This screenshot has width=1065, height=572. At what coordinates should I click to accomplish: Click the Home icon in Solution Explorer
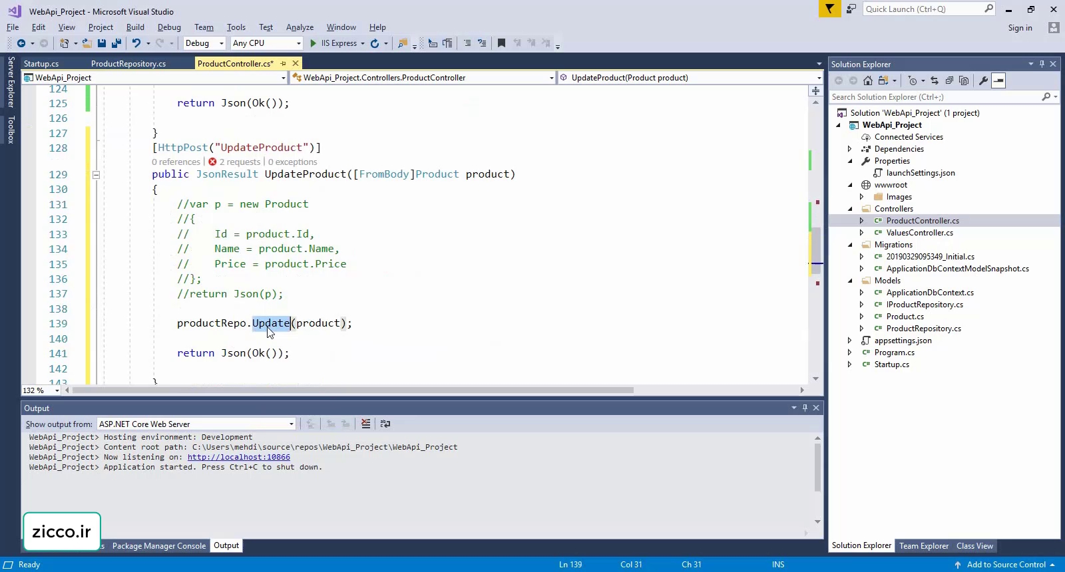pyautogui.click(x=867, y=80)
